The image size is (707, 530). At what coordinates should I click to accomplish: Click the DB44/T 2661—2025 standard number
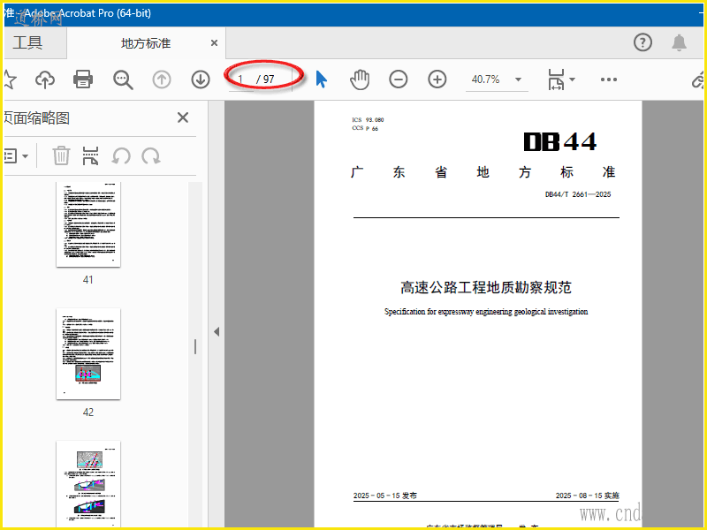[578, 194]
